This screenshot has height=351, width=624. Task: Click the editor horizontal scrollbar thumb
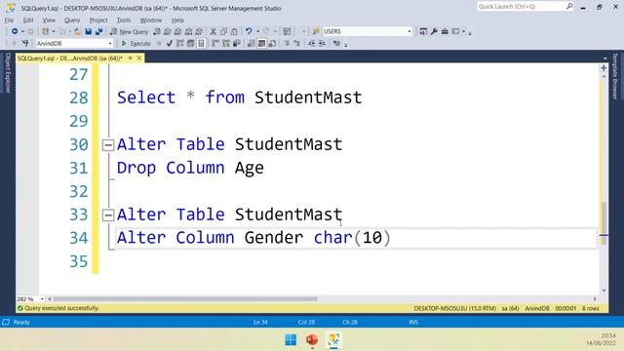click(185, 299)
